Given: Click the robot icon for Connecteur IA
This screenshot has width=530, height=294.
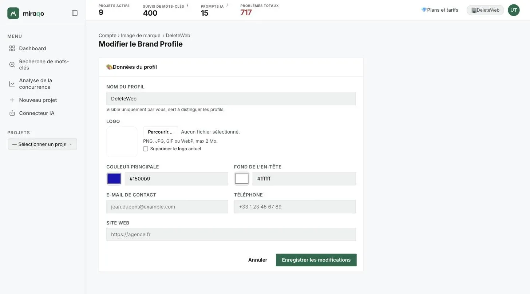Looking at the screenshot, I should (12, 113).
